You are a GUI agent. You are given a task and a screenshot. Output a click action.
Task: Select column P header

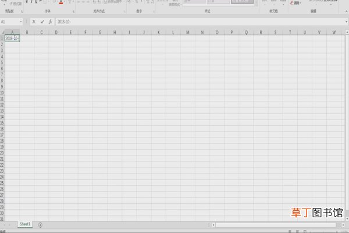232,33
